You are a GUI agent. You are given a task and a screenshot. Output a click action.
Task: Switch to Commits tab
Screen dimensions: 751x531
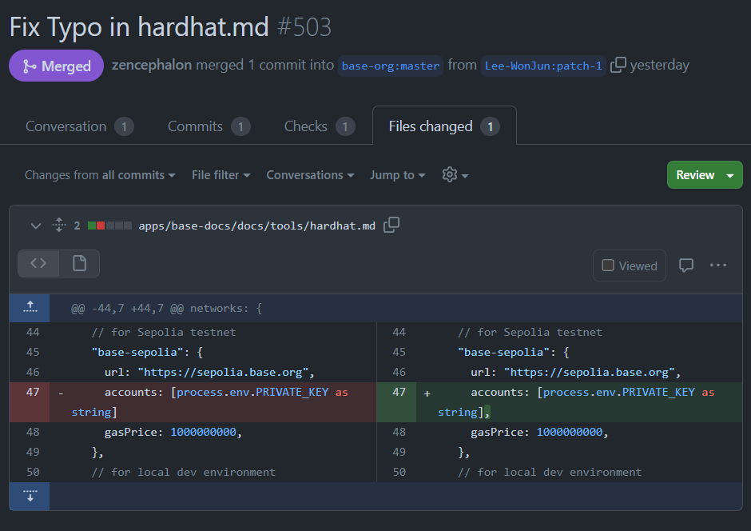click(x=209, y=126)
